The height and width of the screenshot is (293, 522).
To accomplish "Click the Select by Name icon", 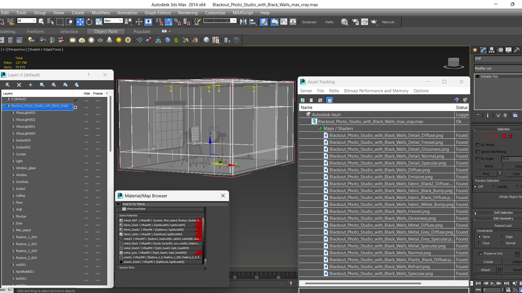I will pos(51,22).
